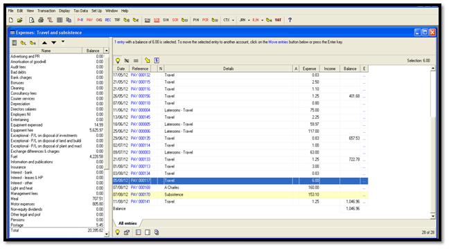
Task: Click the Reference column header
Action: [140, 68]
